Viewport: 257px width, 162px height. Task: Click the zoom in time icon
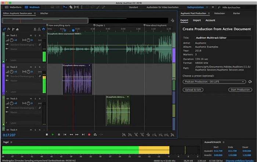coord(136,135)
